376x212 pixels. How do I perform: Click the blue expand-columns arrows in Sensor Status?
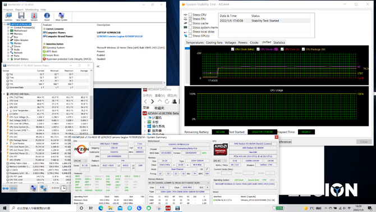[x=5, y=188]
